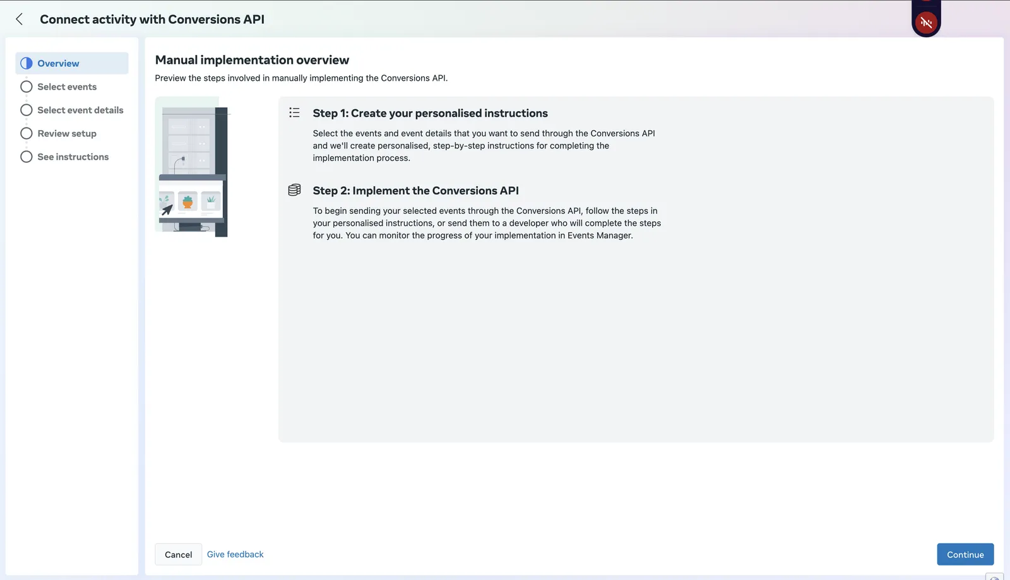Continue to the next setup step
The image size is (1010, 580).
(x=965, y=554)
